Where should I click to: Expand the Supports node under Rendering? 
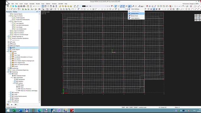(9, 92)
